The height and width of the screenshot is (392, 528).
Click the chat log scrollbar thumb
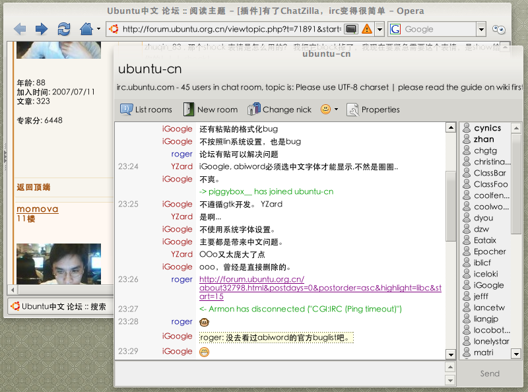(451, 206)
